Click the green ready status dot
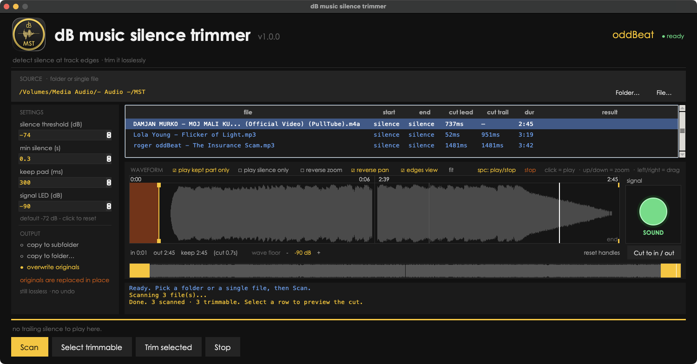The width and height of the screenshot is (697, 364). 664,36
